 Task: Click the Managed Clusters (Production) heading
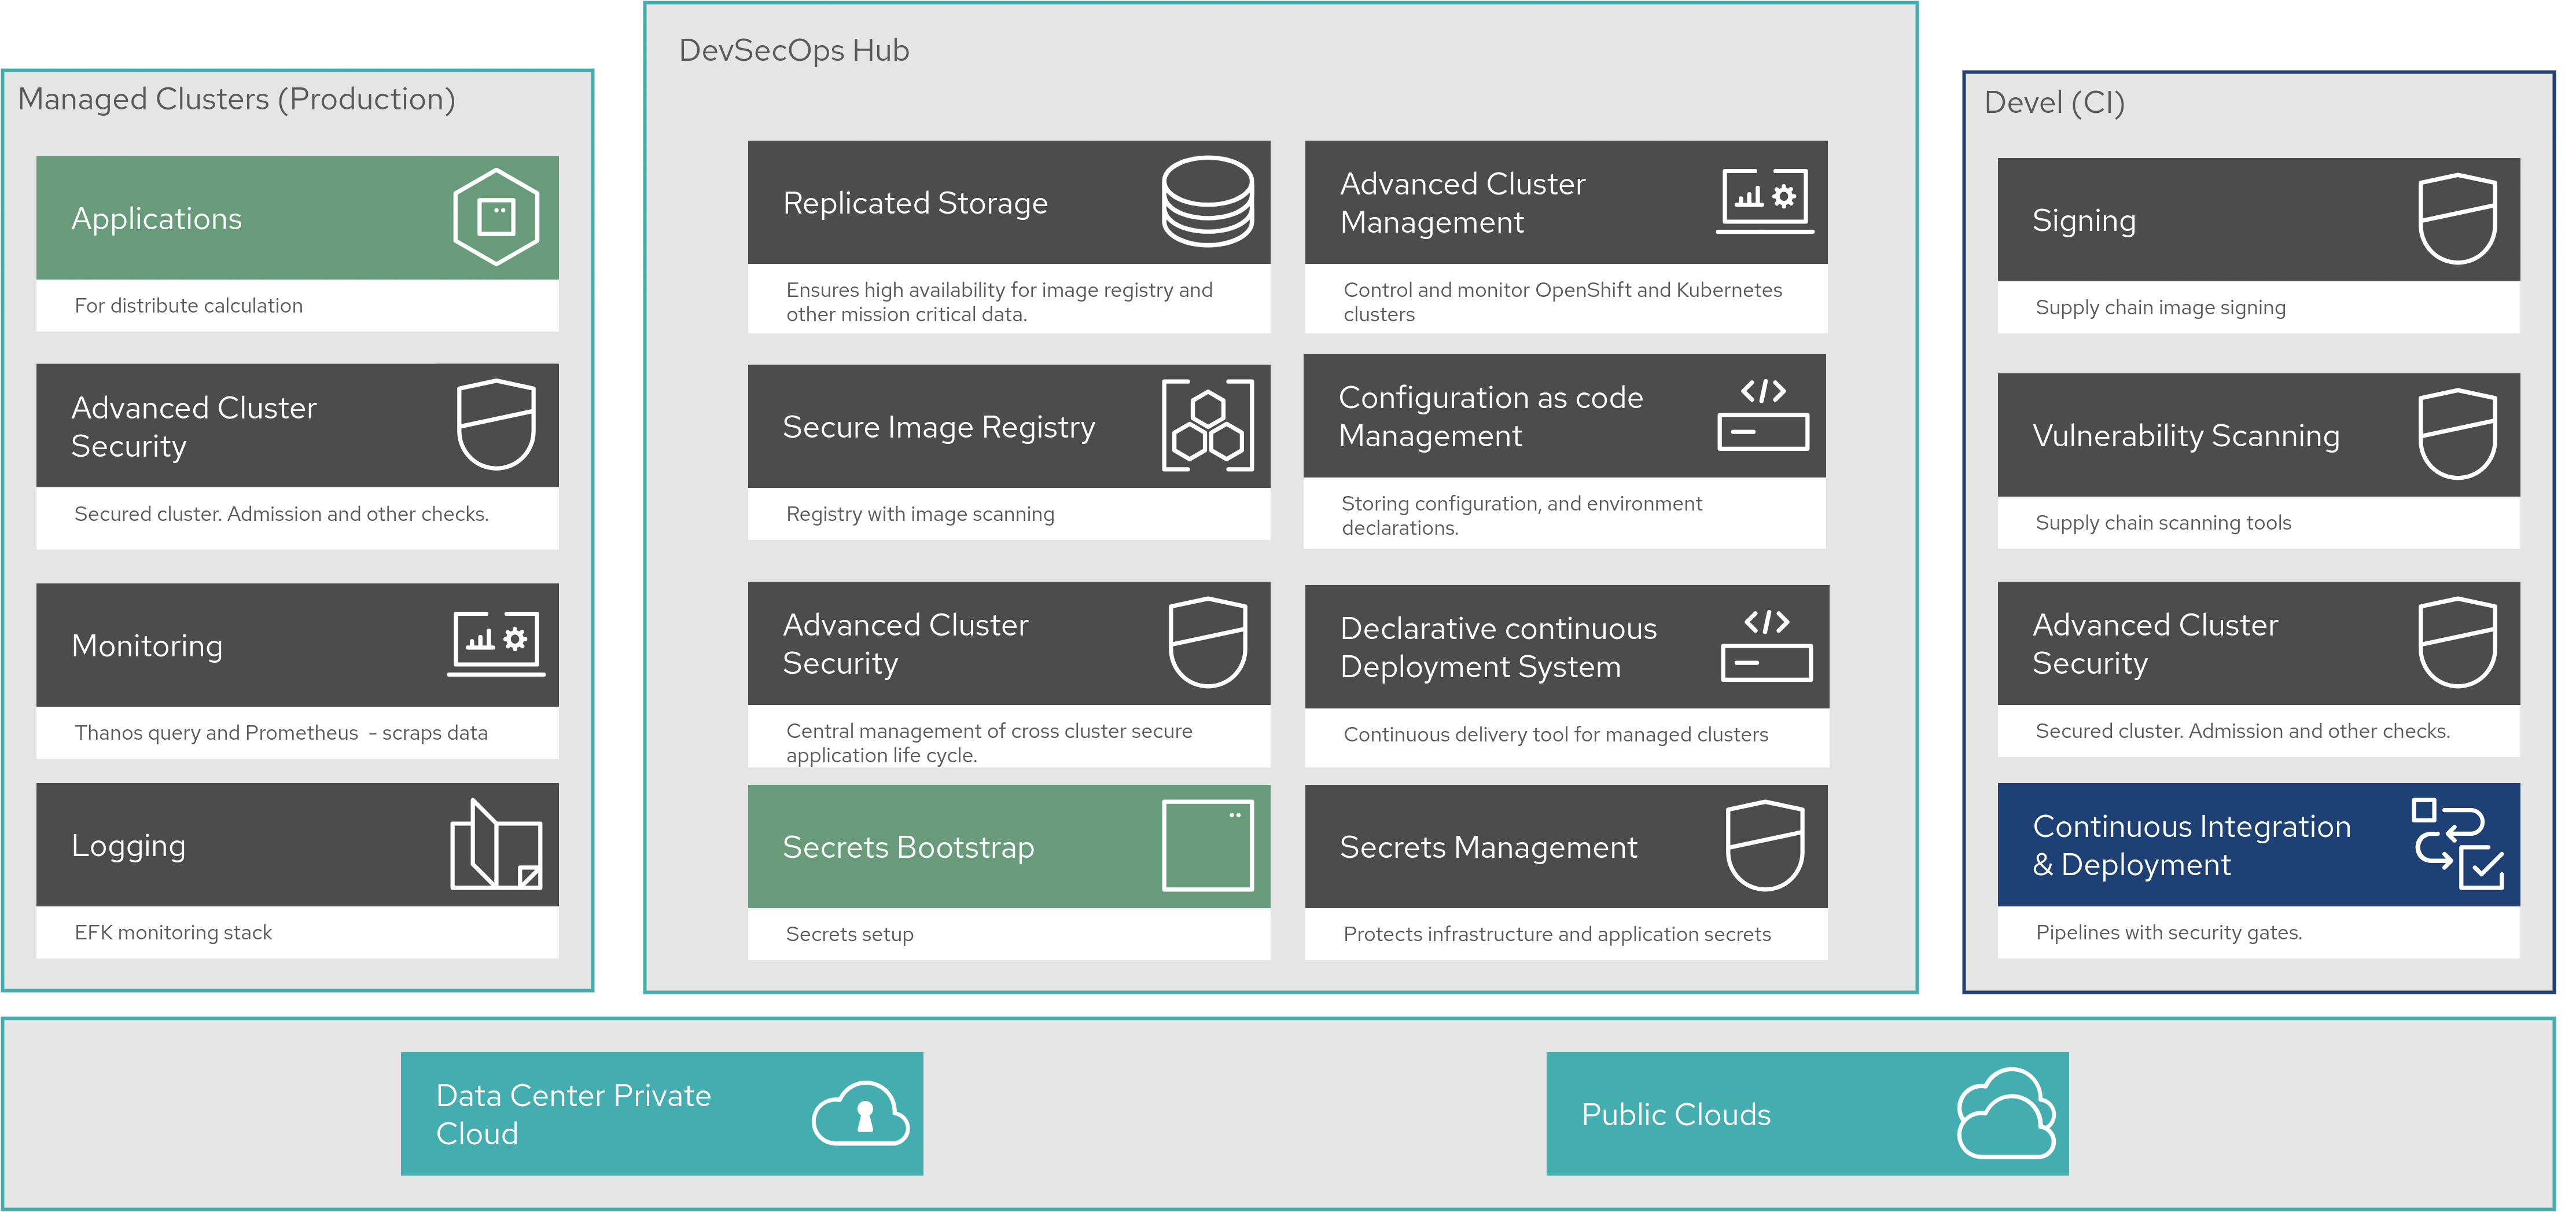pos(236,99)
